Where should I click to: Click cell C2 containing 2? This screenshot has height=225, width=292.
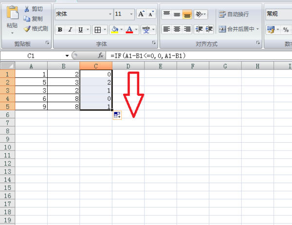[x=96, y=82]
